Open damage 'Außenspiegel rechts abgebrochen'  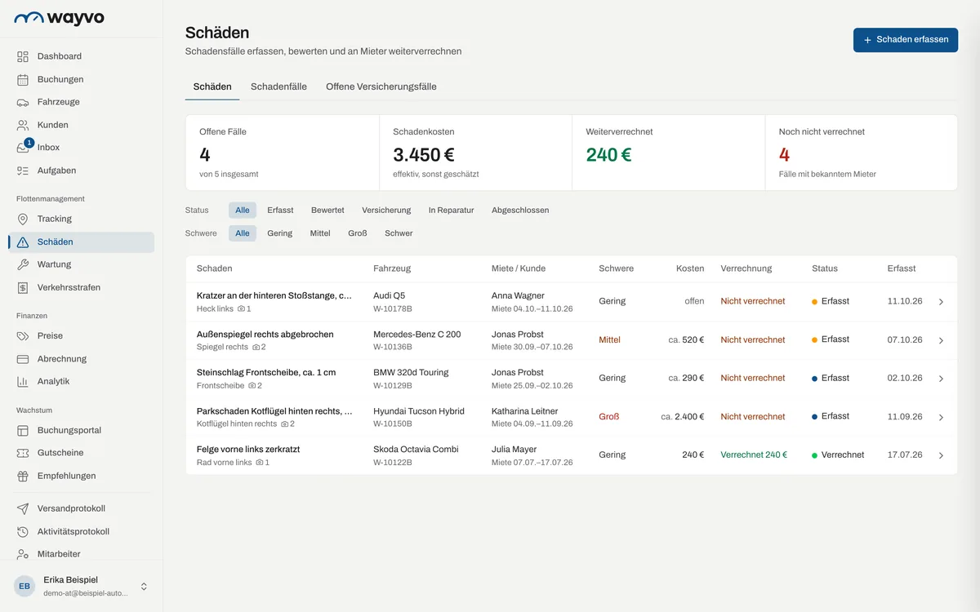pyautogui.click(x=265, y=334)
